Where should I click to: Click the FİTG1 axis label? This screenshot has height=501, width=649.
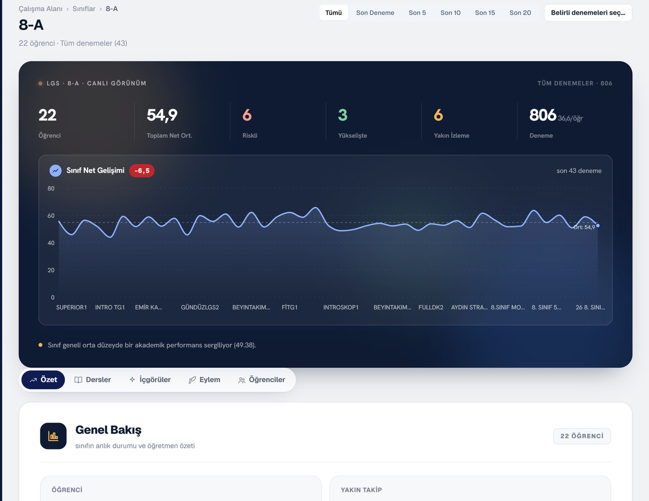click(x=289, y=307)
